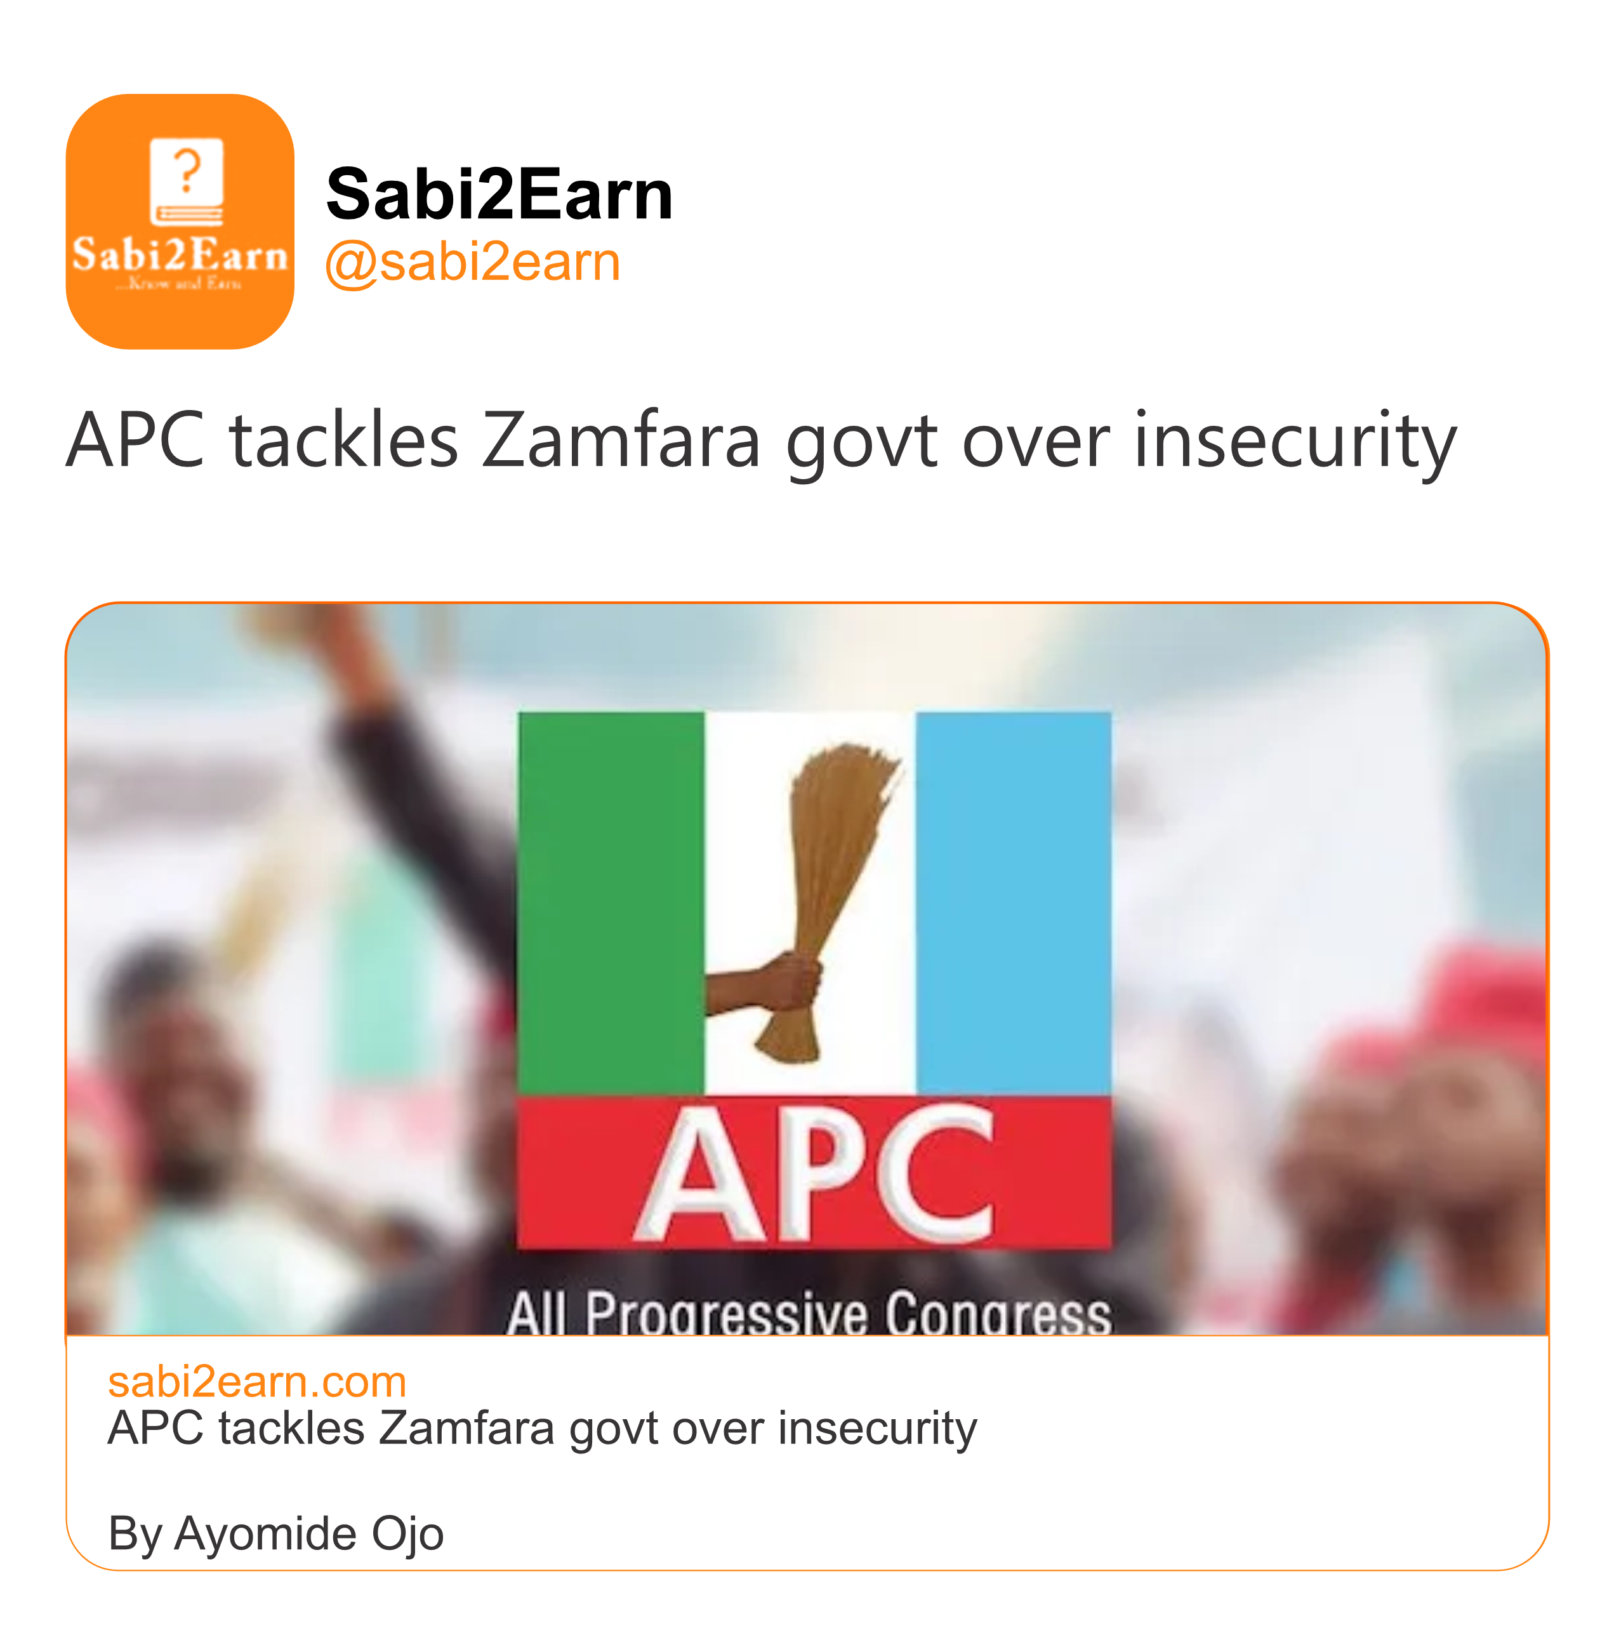1614x1628 pixels.
Task: Click the 'All Progressive Congress' caption on image
Action: [x=809, y=1314]
